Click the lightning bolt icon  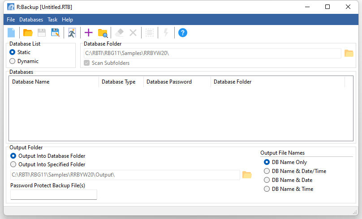click(166, 33)
